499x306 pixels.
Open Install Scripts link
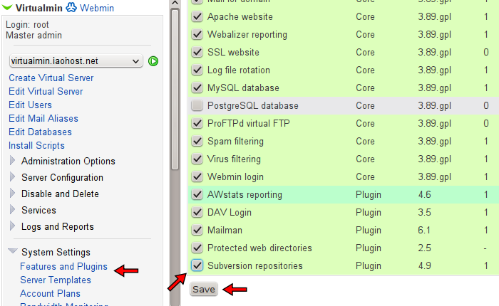(36, 146)
